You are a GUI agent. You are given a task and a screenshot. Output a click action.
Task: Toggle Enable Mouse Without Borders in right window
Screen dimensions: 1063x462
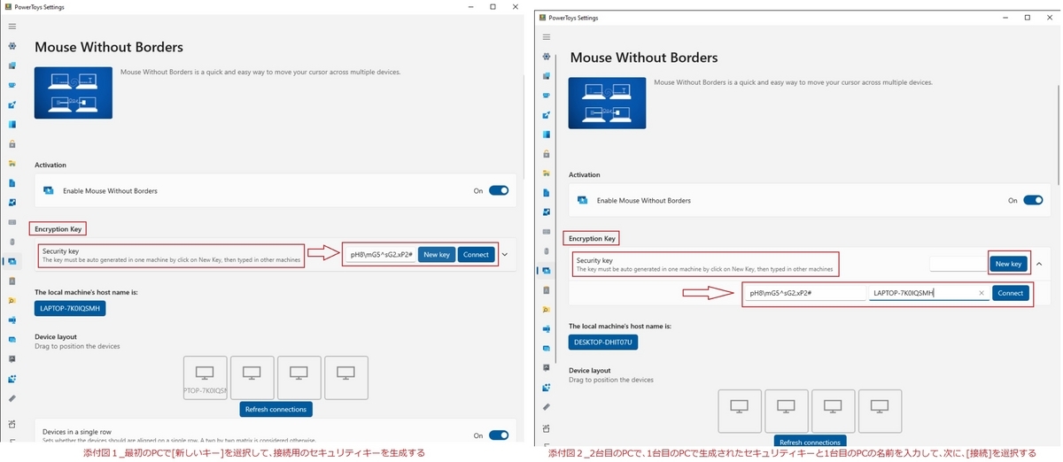point(1033,200)
